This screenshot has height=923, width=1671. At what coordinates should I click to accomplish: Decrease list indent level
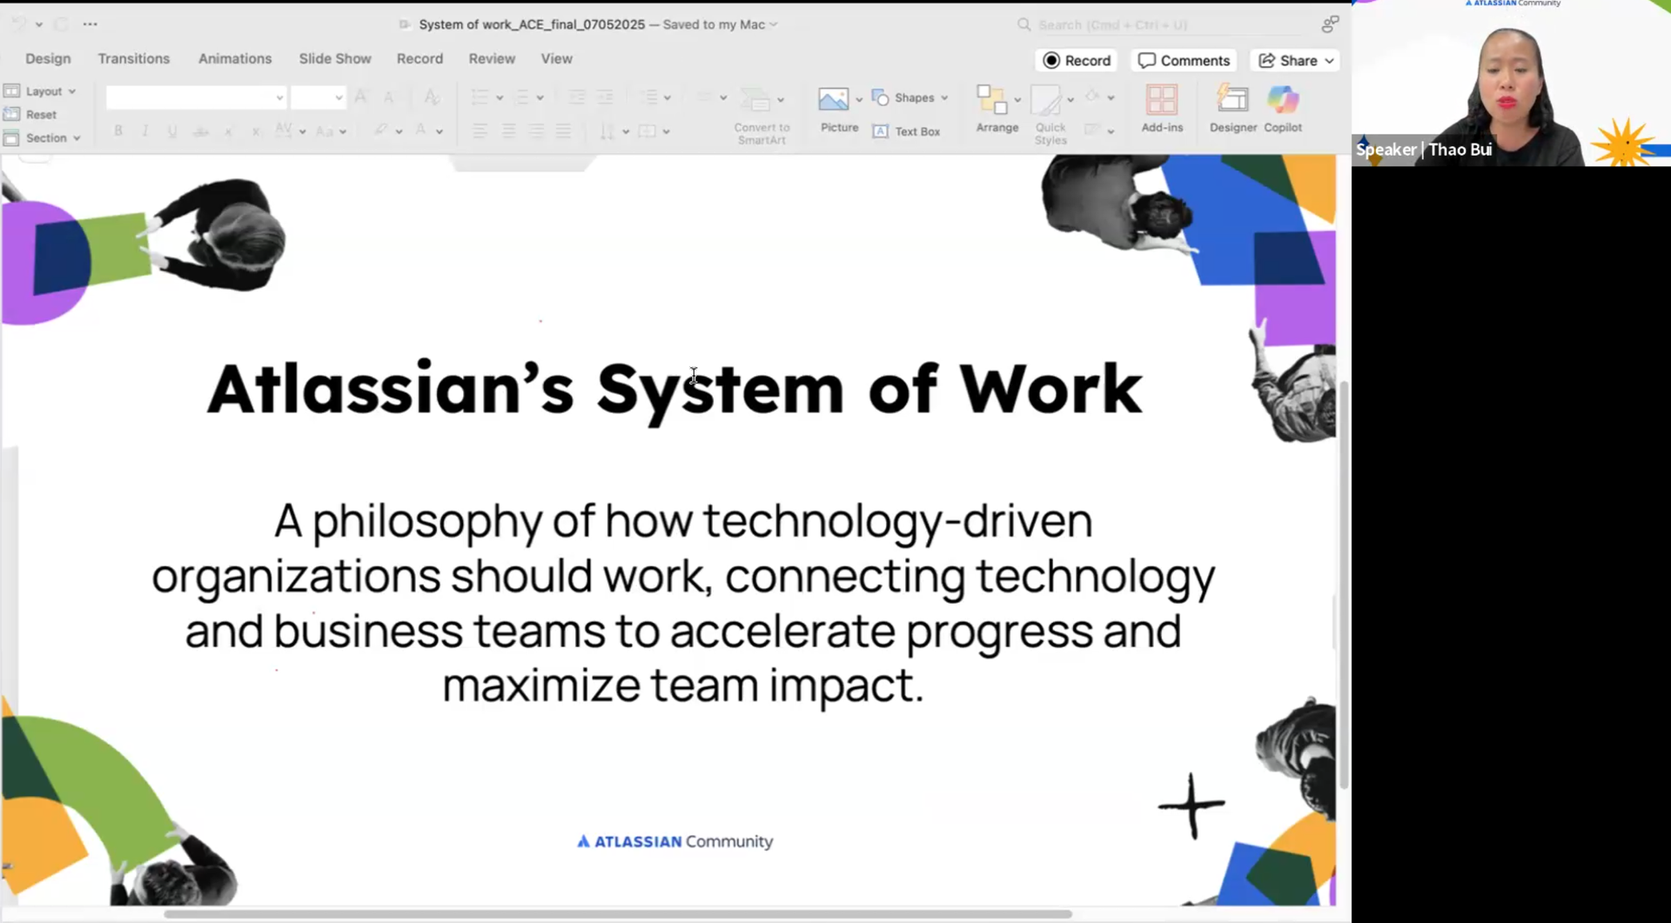(x=576, y=97)
